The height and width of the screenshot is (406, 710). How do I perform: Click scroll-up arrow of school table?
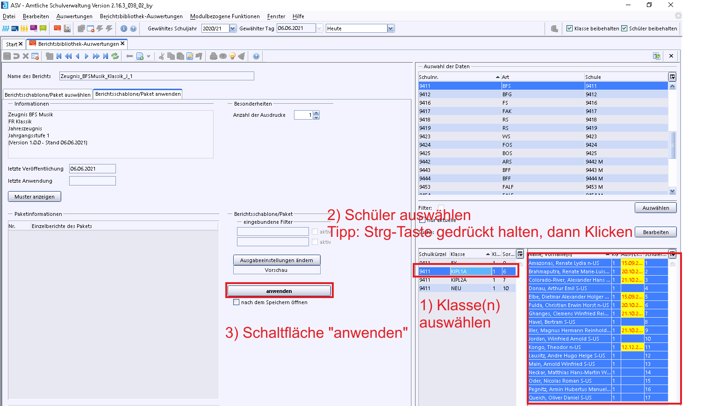pos(673,86)
